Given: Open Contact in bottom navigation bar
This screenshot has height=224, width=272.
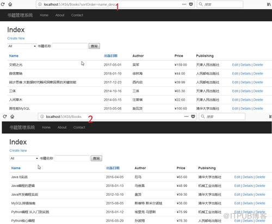Looking at the screenshot, I should coord(79,128).
